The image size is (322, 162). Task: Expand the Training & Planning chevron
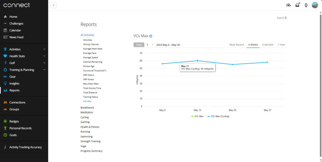click(x=44, y=70)
